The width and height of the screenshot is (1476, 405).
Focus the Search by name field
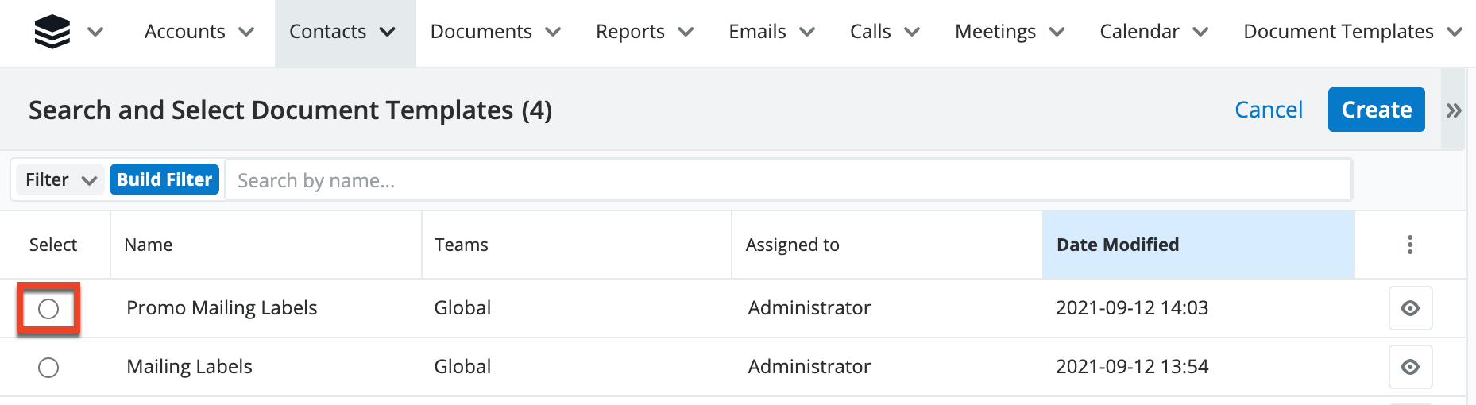click(x=786, y=180)
